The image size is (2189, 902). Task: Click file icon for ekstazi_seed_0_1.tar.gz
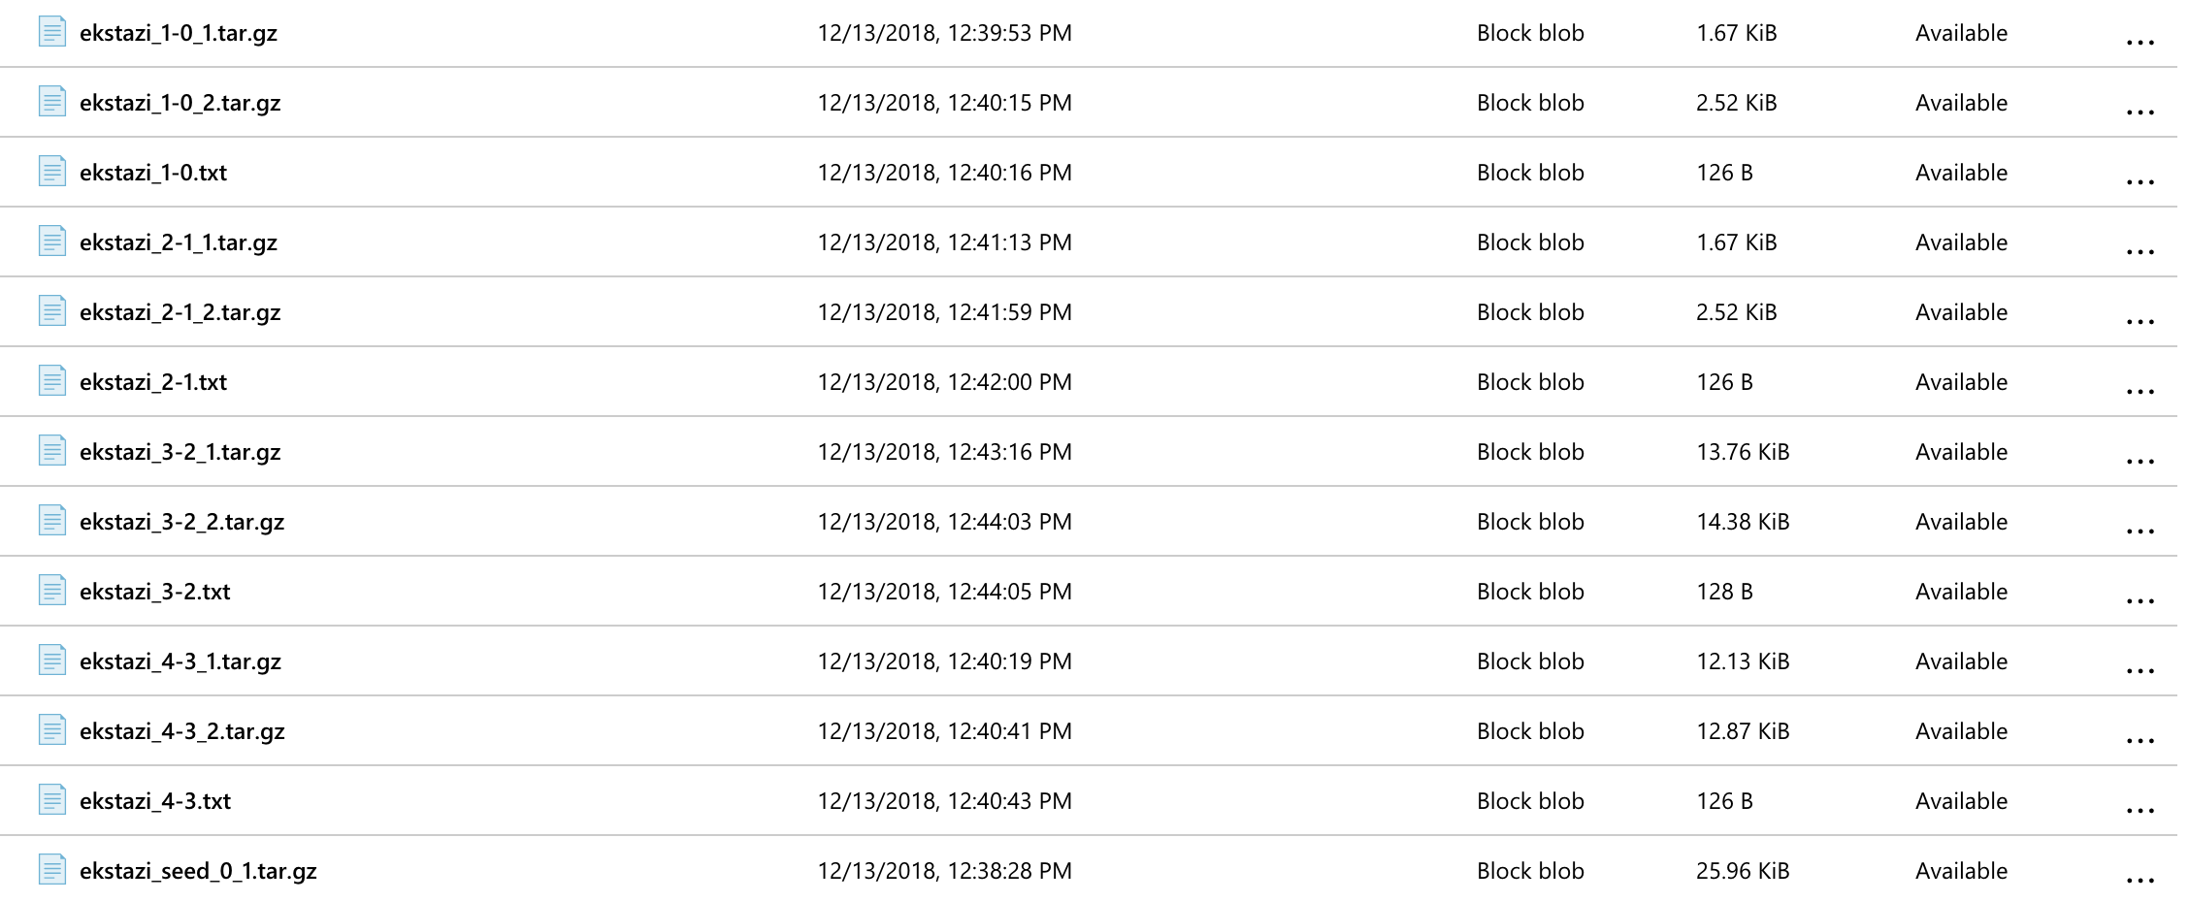coord(52,869)
